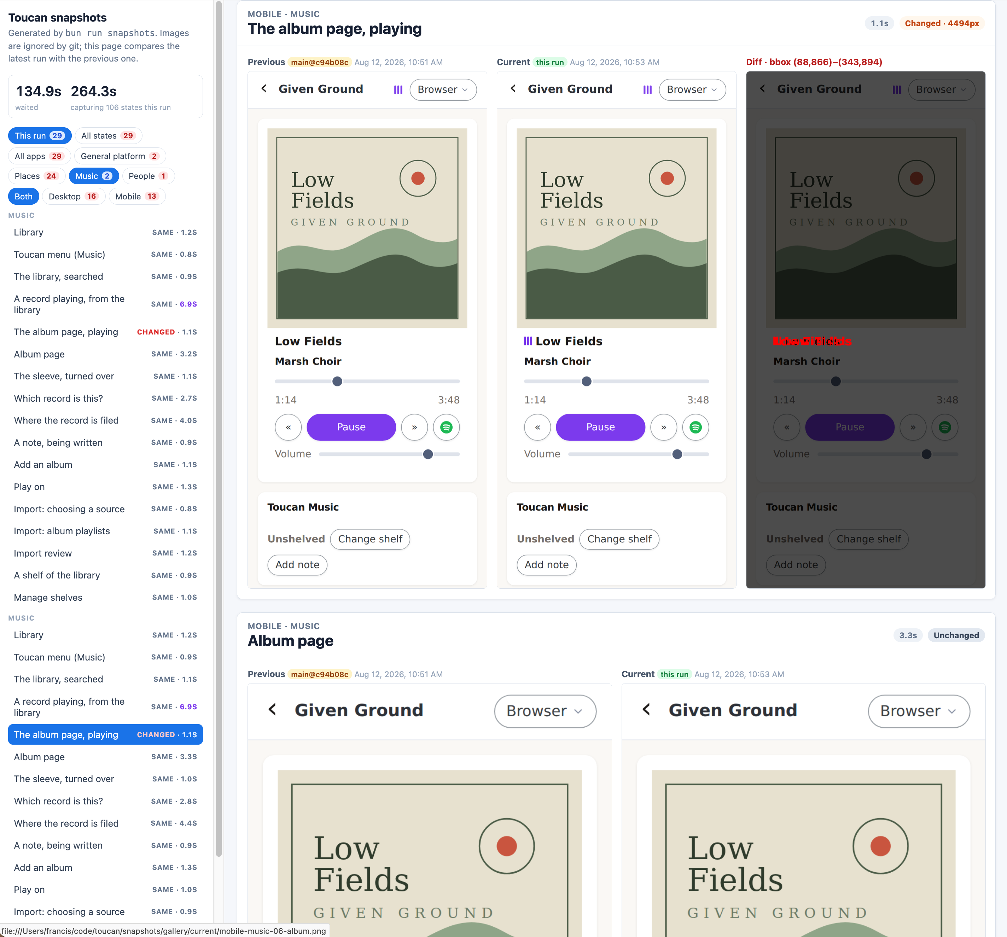Image resolution: width=1007 pixels, height=937 pixels.
Task: Click previous-track button in Current screenshot
Action: 537,427
